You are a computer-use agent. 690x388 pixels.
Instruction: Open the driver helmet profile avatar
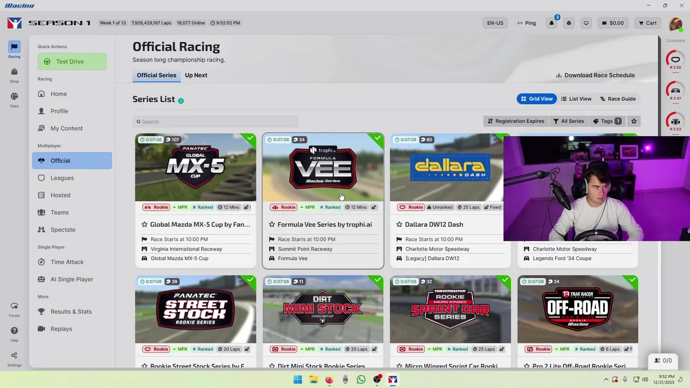[675, 24]
